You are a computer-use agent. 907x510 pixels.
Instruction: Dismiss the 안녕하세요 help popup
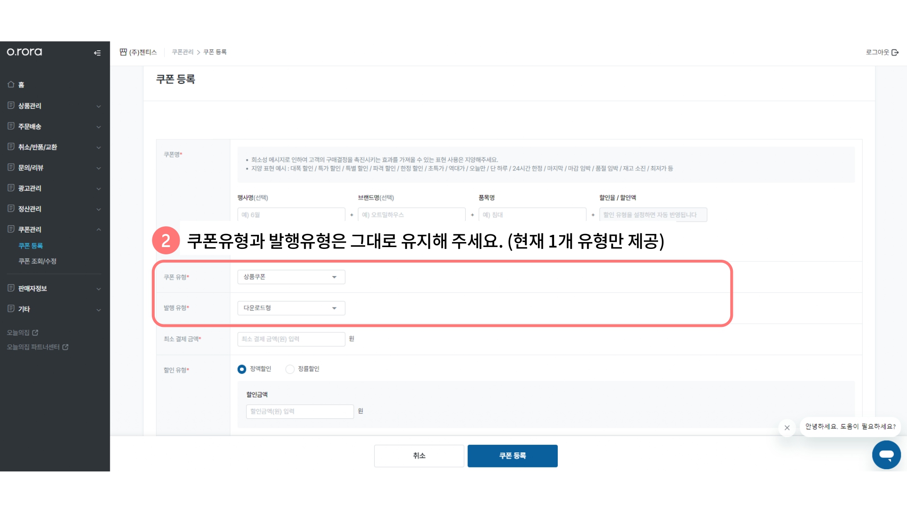click(787, 427)
